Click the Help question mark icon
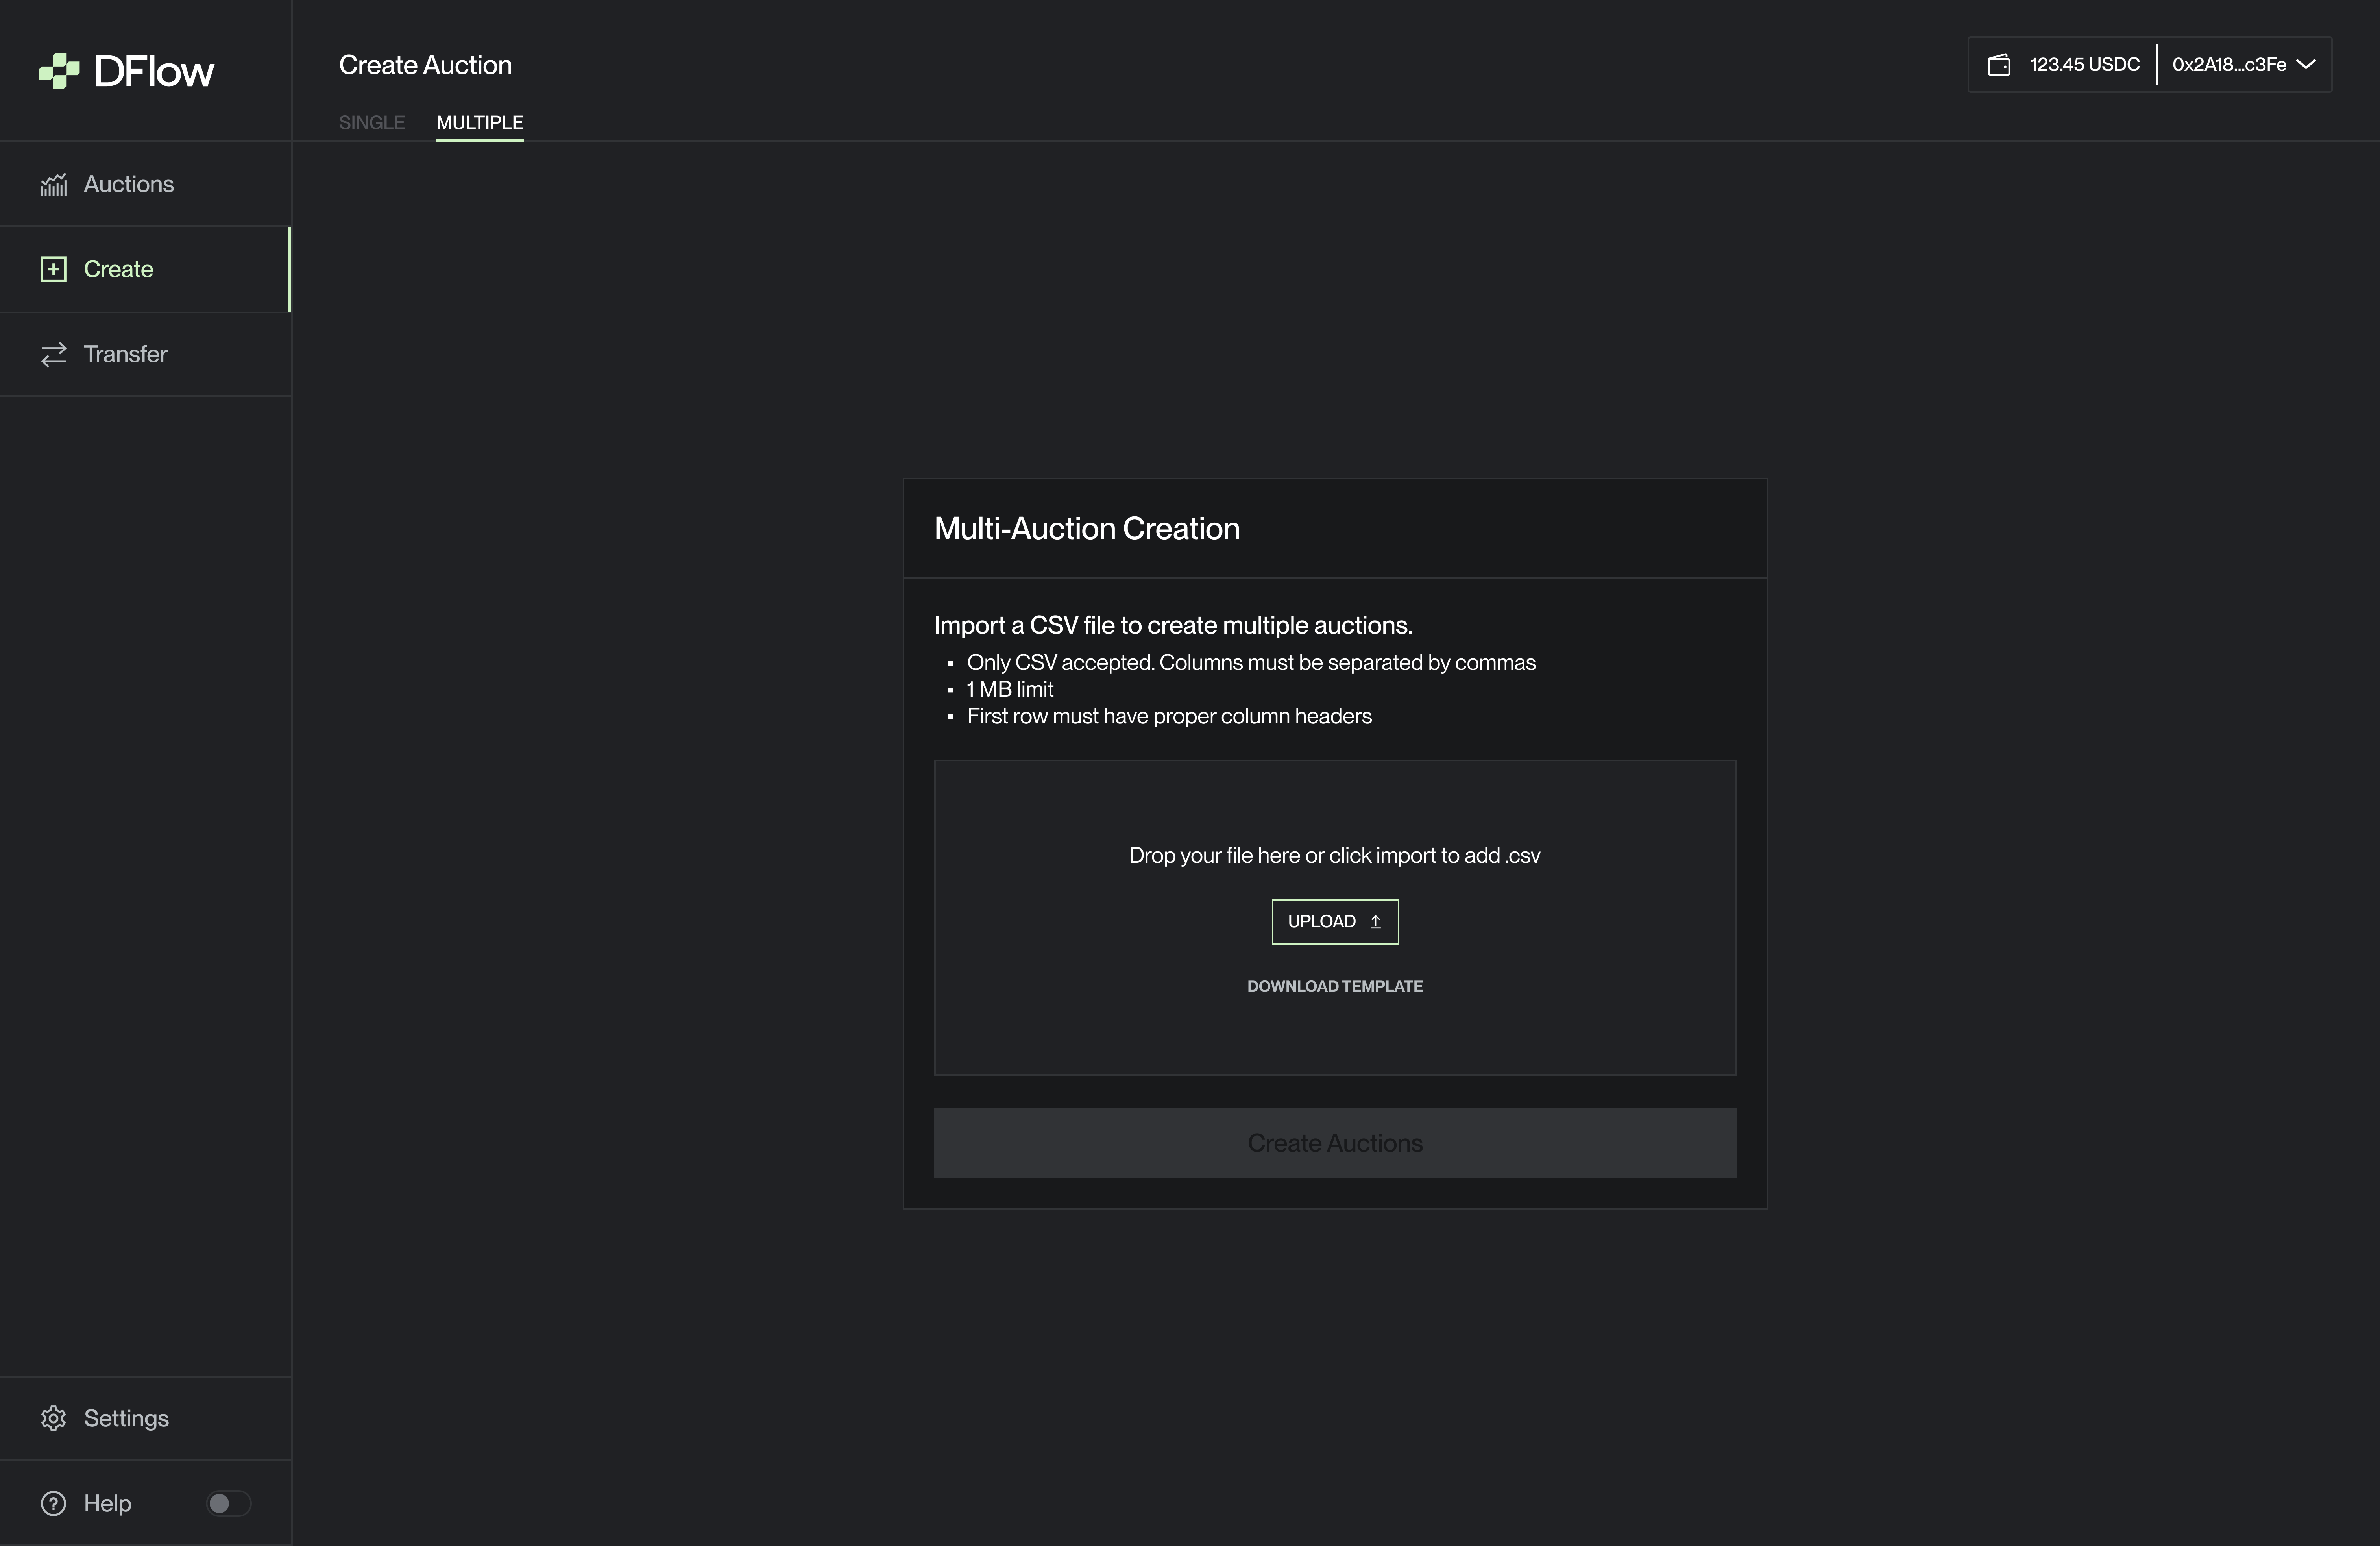Screen dimensions: 2380x1546 [53, 1503]
